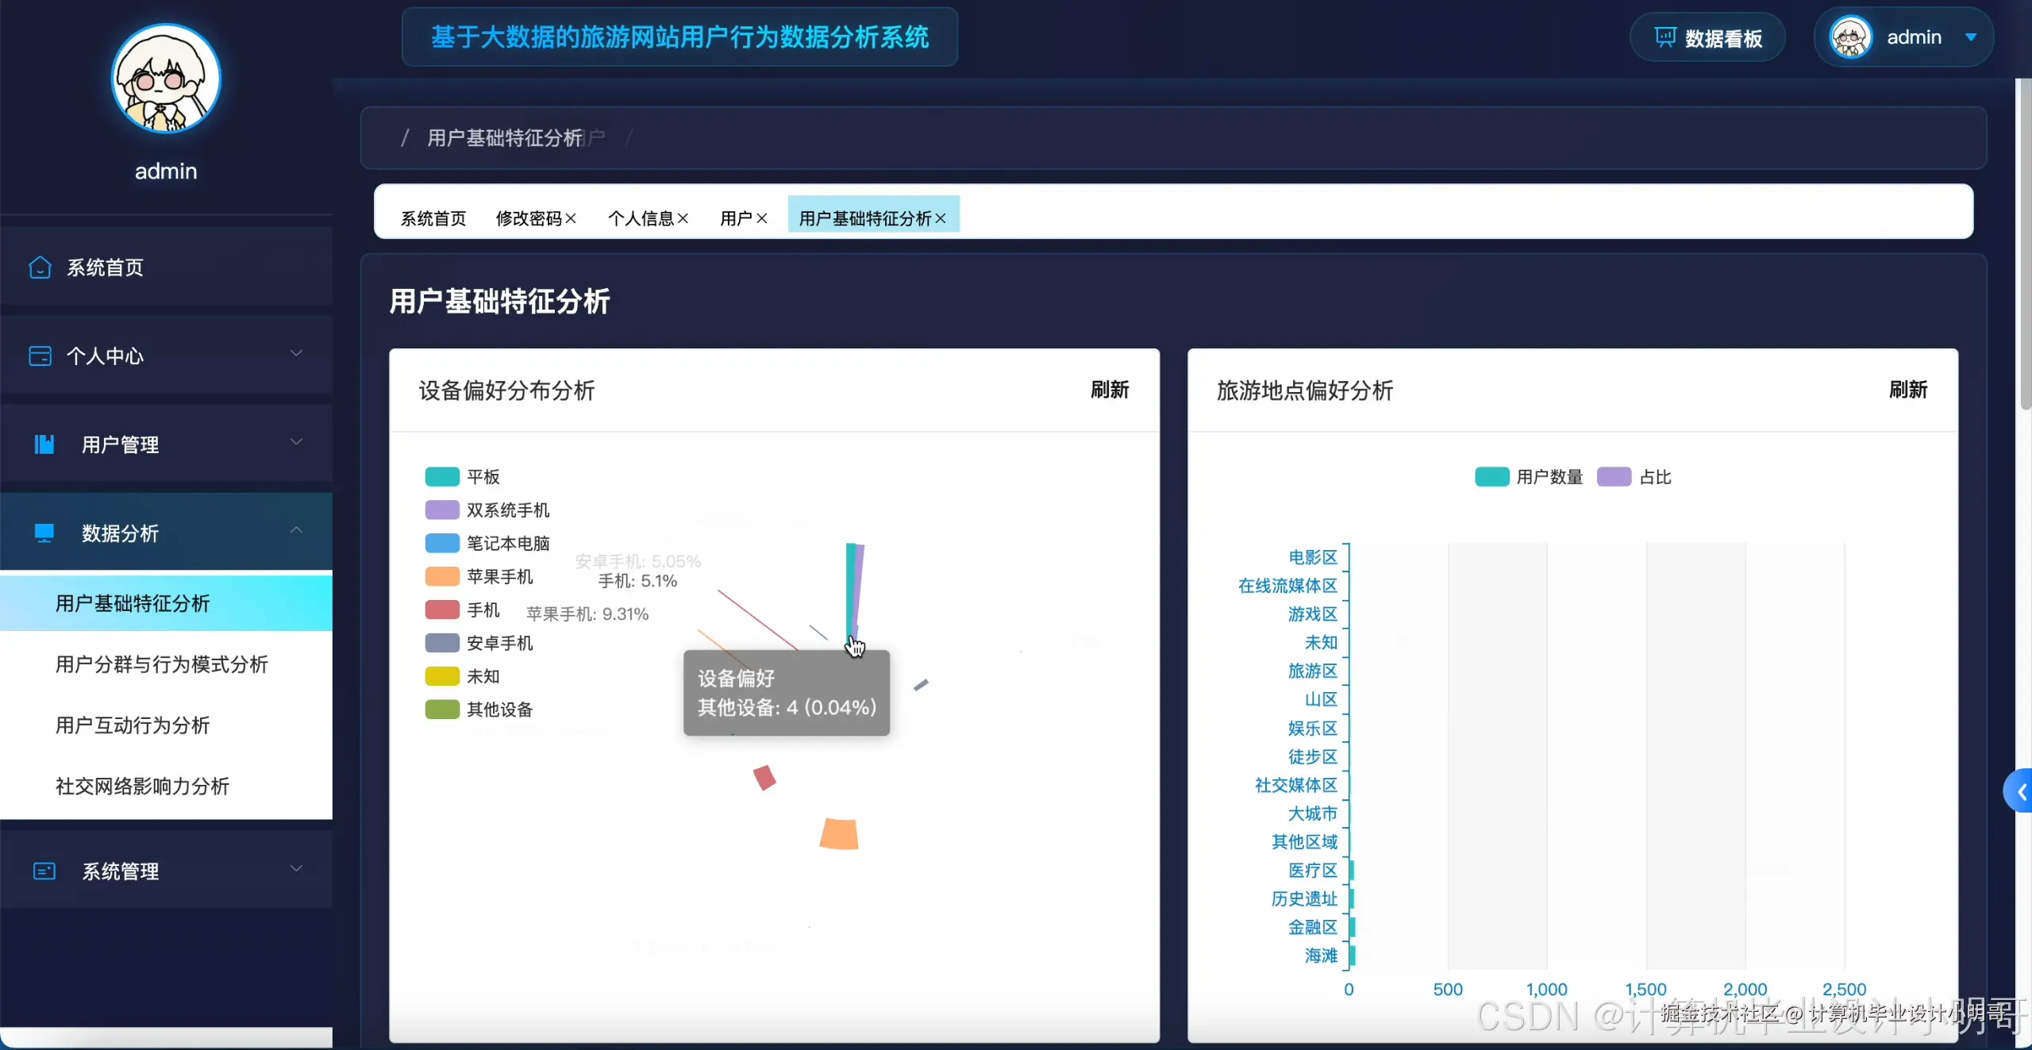Open 用户分群与行为模式分析 from the sidebar menu
The image size is (2032, 1050).
160,664
